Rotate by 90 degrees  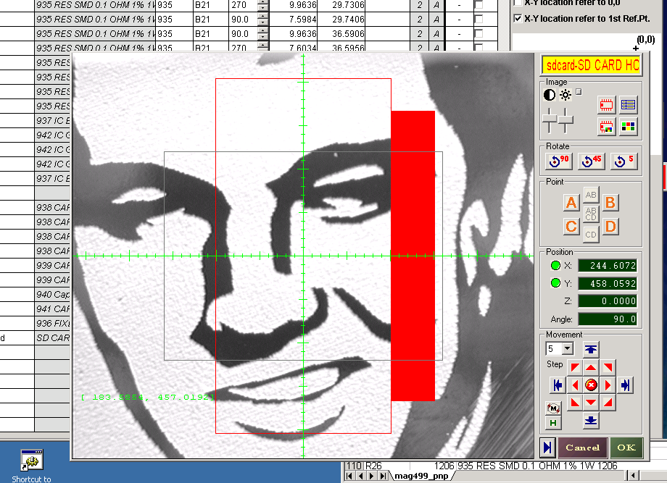pyautogui.click(x=558, y=161)
